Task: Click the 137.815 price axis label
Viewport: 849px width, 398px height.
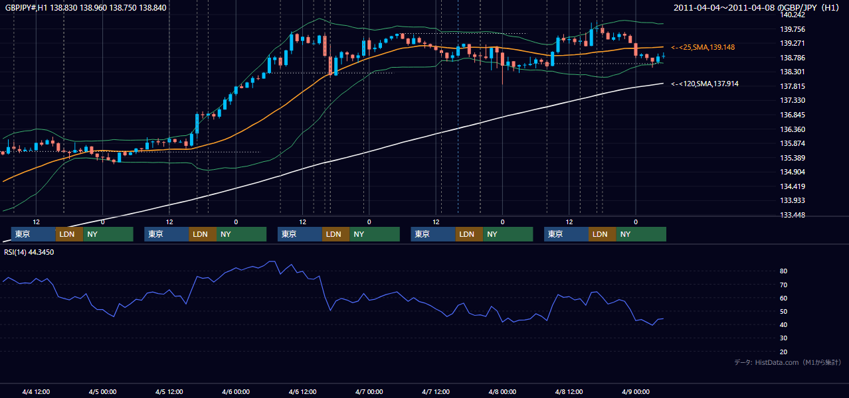Action: pos(793,86)
